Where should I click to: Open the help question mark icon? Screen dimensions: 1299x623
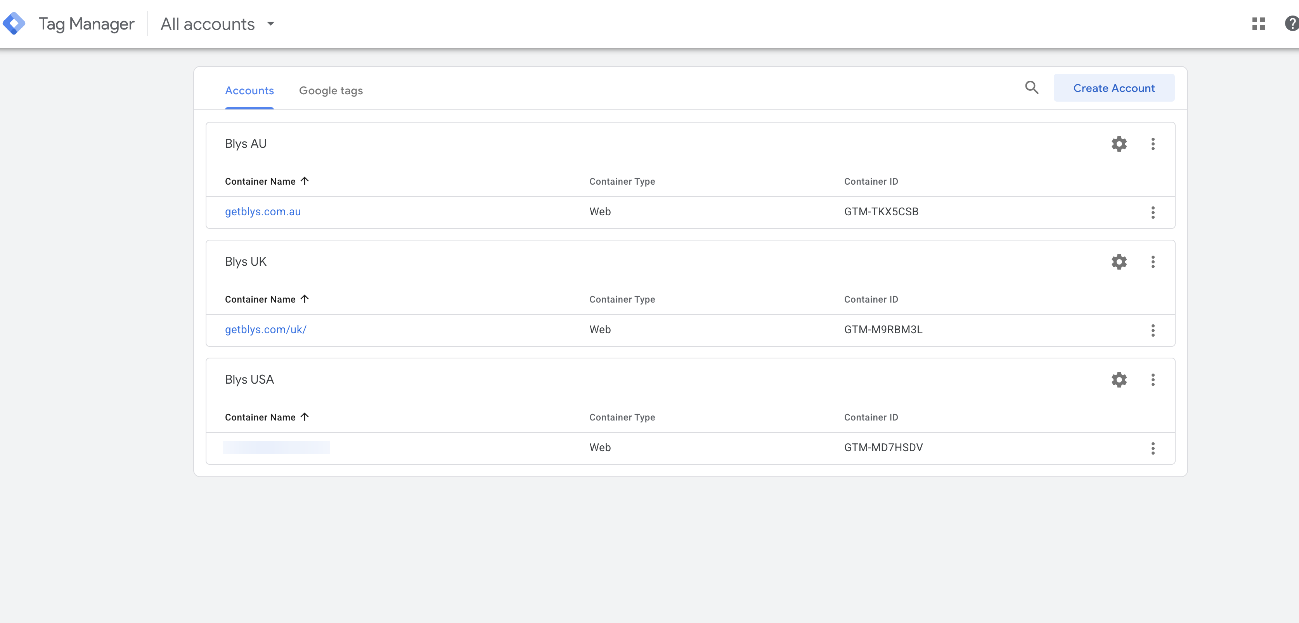coord(1292,24)
